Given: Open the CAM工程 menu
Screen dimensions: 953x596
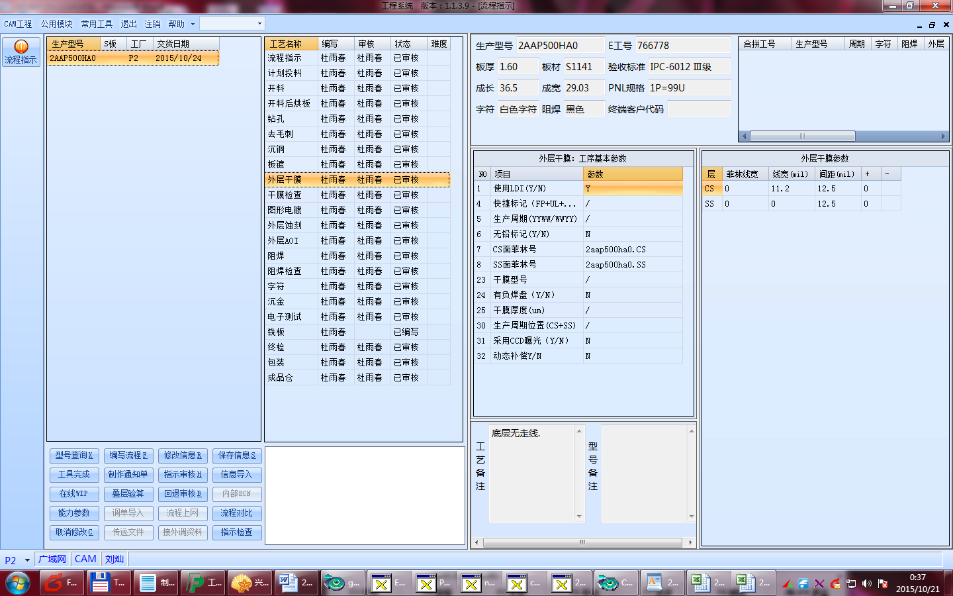Looking at the screenshot, I should coord(18,24).
